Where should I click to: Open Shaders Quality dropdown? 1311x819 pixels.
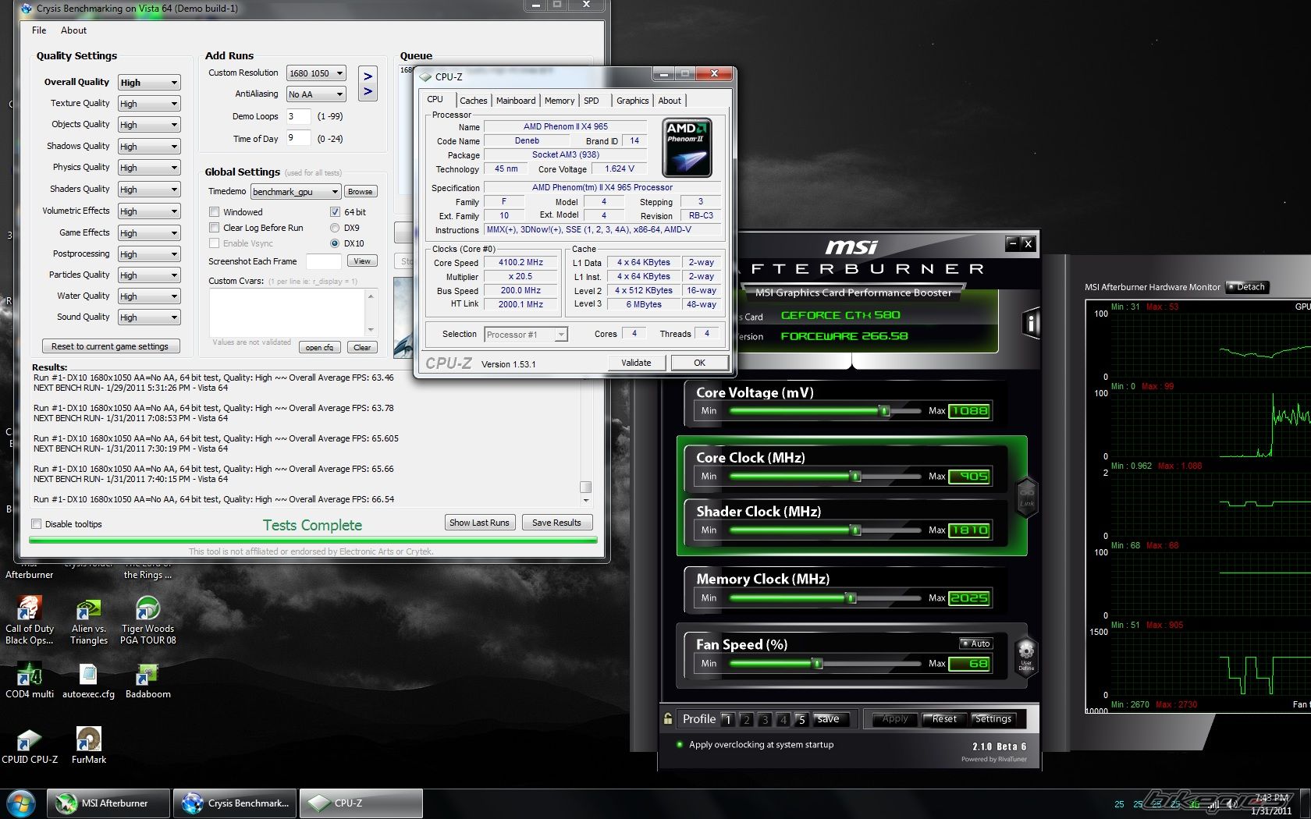[149, 190]
